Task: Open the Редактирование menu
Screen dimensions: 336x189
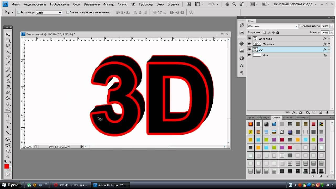Action: click(35, 4)
